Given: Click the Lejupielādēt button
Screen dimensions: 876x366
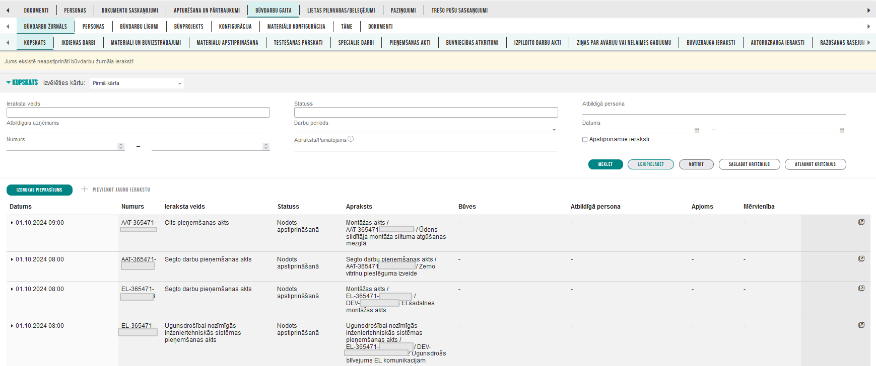Looking at the screenshot, I should click(x=651, y=164).
